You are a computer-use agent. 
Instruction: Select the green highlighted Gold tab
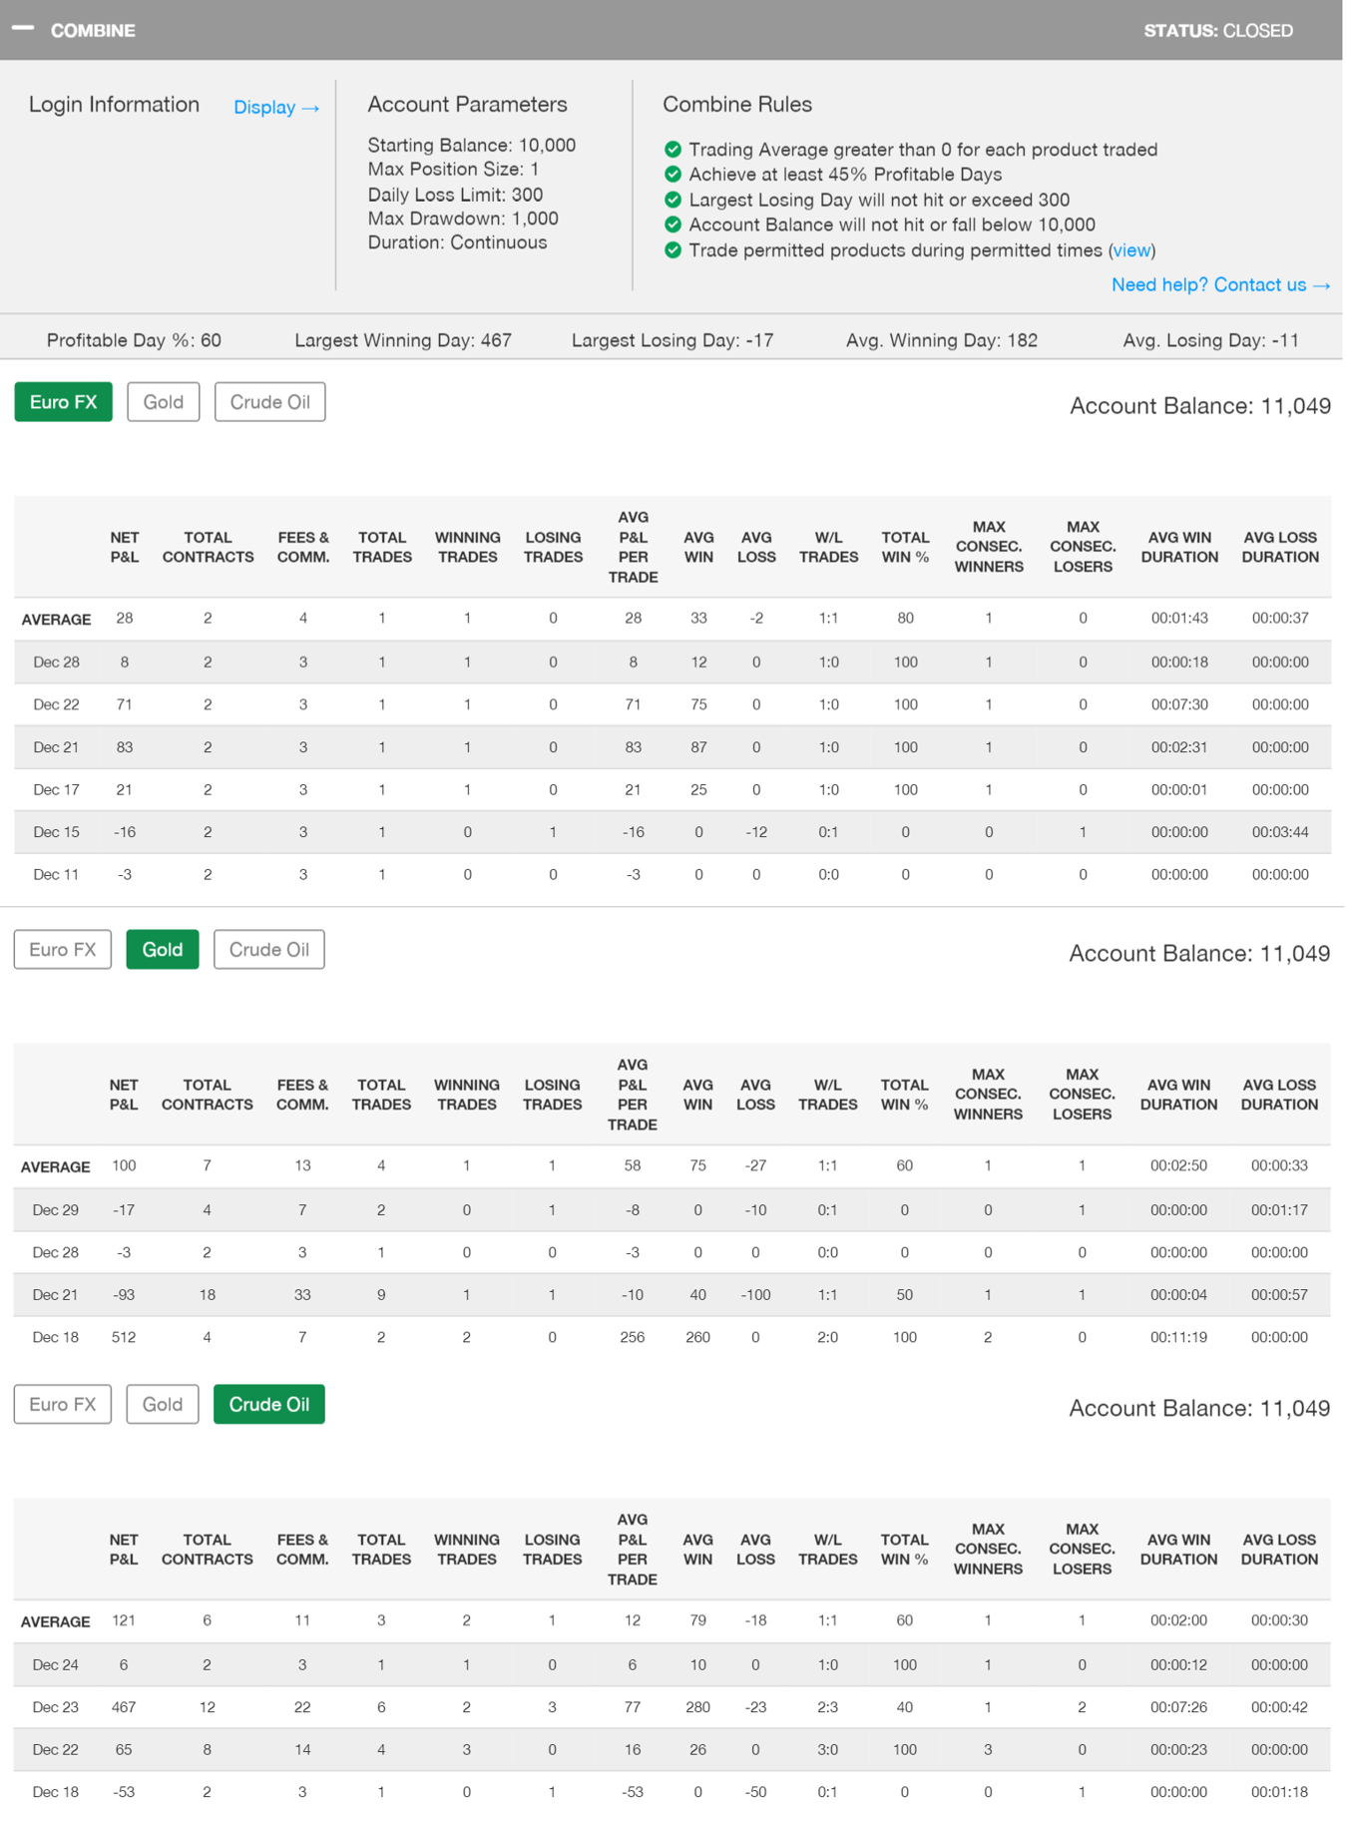coord(162,949)
